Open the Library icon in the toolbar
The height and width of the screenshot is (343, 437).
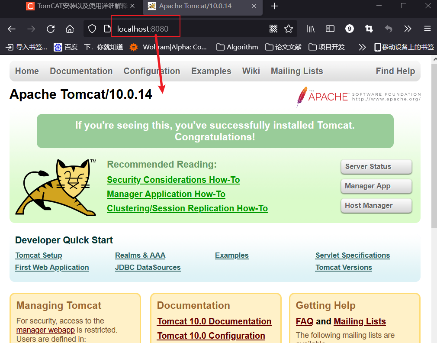coord(311,29)
